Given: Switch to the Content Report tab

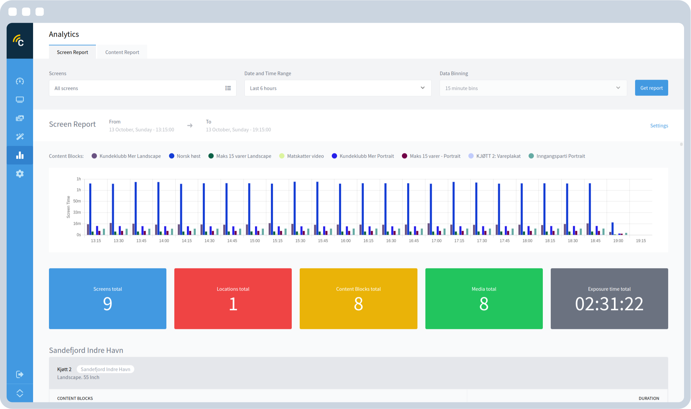Looking at the screenshot, I should click(x=122, y=52).
